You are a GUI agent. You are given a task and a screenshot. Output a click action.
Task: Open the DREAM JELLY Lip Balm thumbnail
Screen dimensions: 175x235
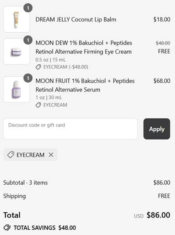point(17,19)
